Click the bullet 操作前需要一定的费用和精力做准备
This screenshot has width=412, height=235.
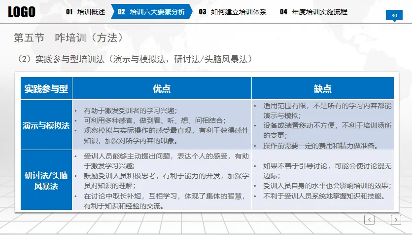click(321, 146)
